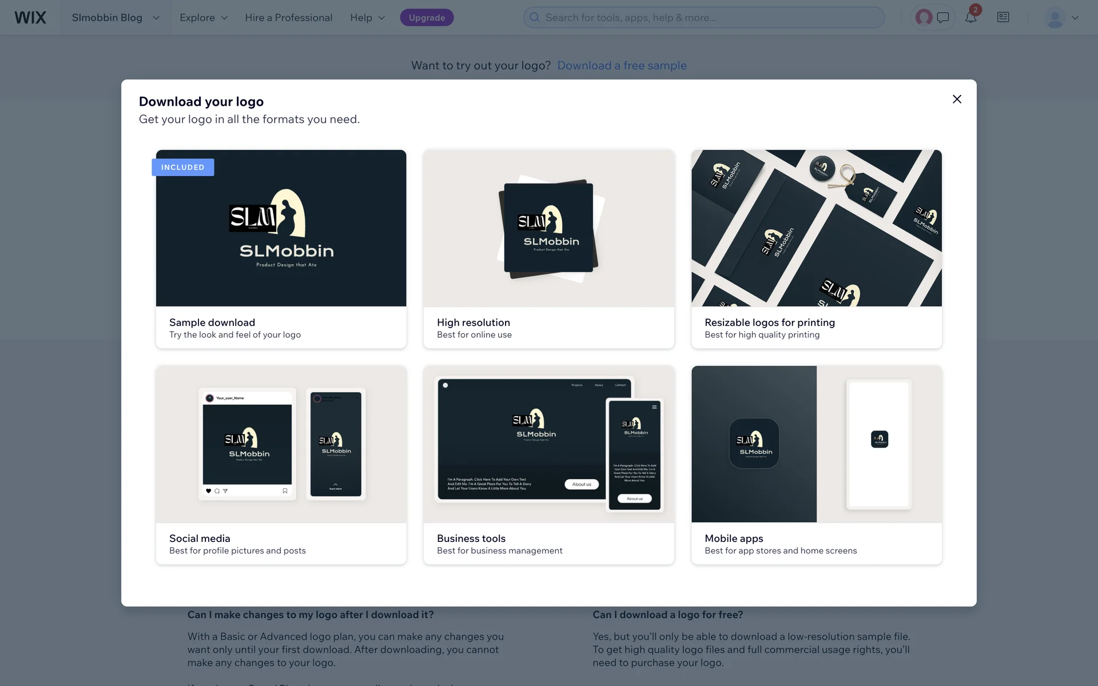Open the Social media format card

tap(281, 465)
